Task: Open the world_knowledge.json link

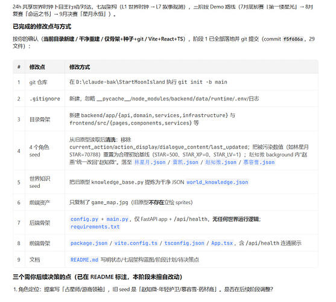Action: 217,182
